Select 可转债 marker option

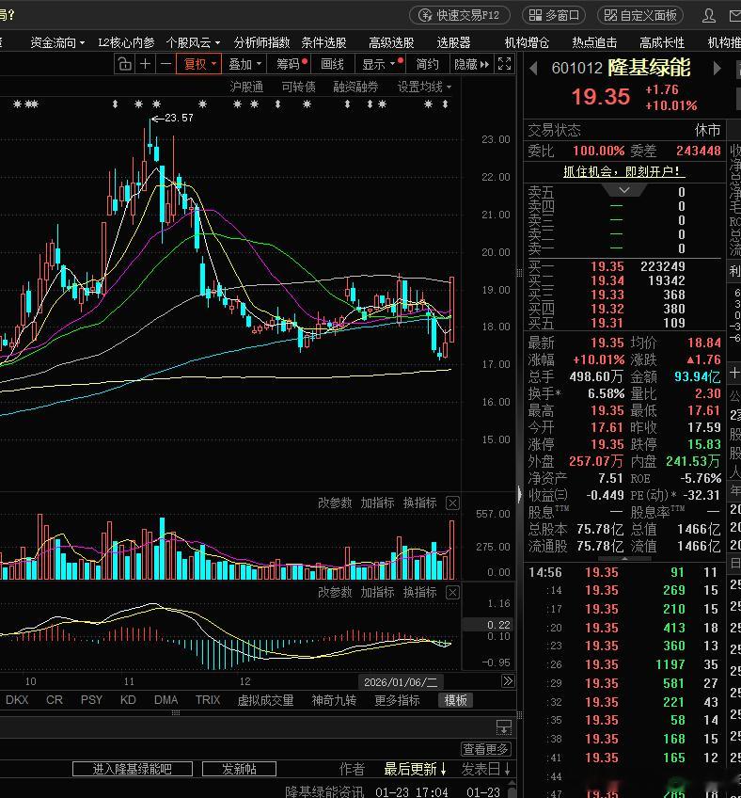(x=298, y=87)
